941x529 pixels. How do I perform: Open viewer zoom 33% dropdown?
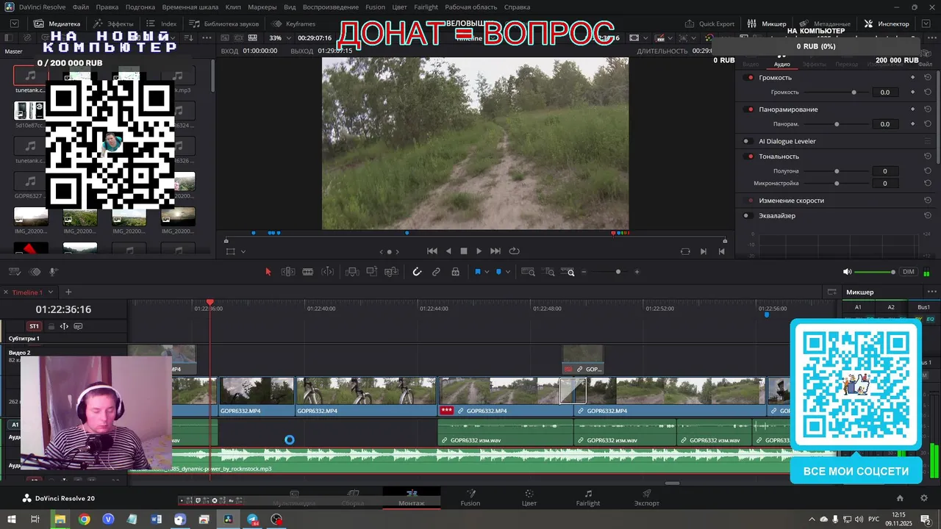[x=282, y=38]
